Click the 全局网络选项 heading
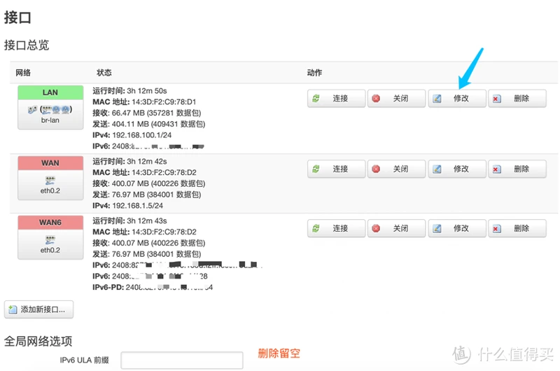Image resolution: width=560 pixels, height=371 pixels. point(38,342)
